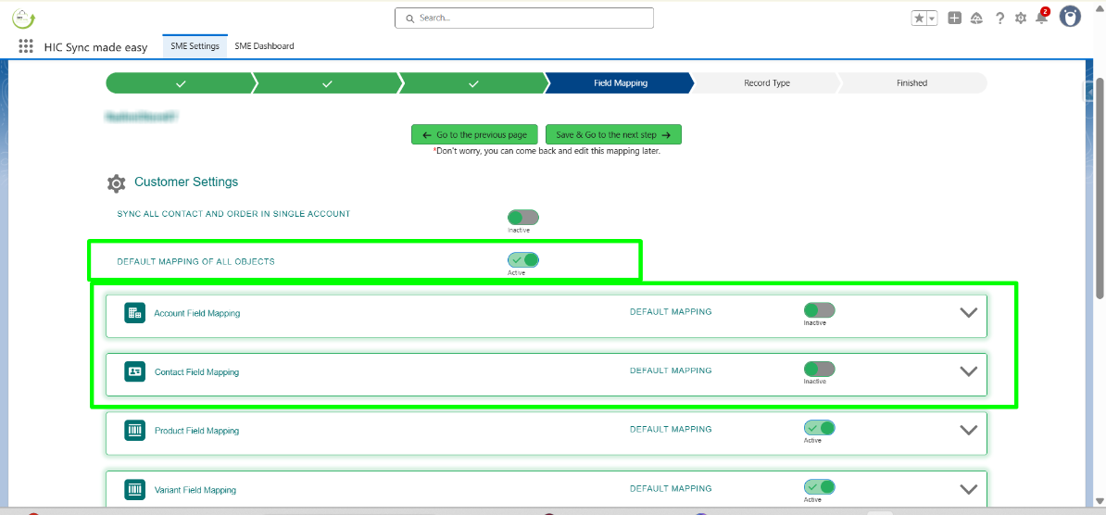This screenshot has width=1106, height=515.
Task: Expand the Account Field Mapping section
Action: 968,313
